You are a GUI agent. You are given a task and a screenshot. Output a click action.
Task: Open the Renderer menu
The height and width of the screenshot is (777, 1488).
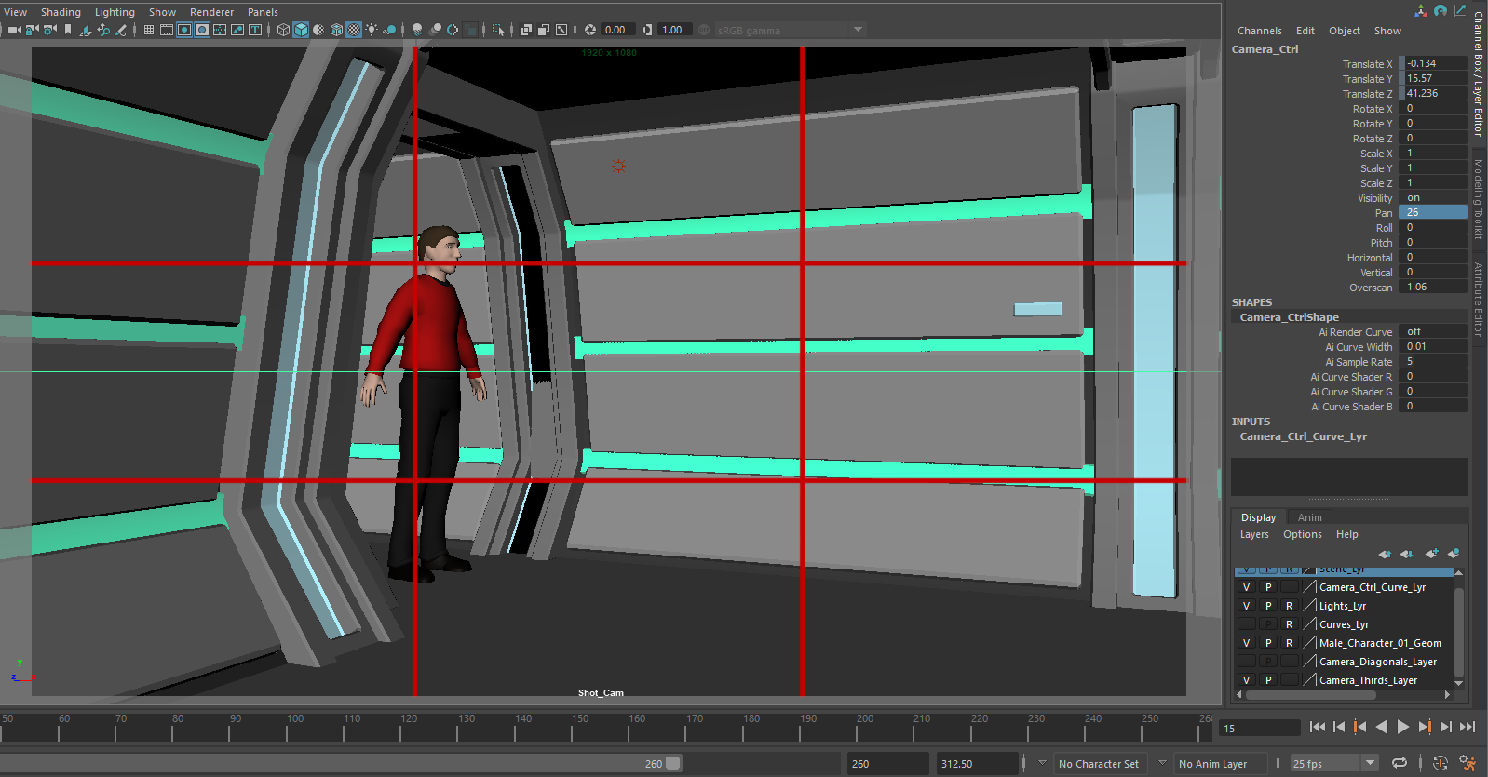coord(211,12)
